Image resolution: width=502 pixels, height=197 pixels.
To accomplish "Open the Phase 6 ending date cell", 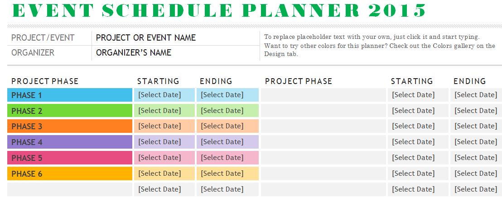I will (222, 174).
